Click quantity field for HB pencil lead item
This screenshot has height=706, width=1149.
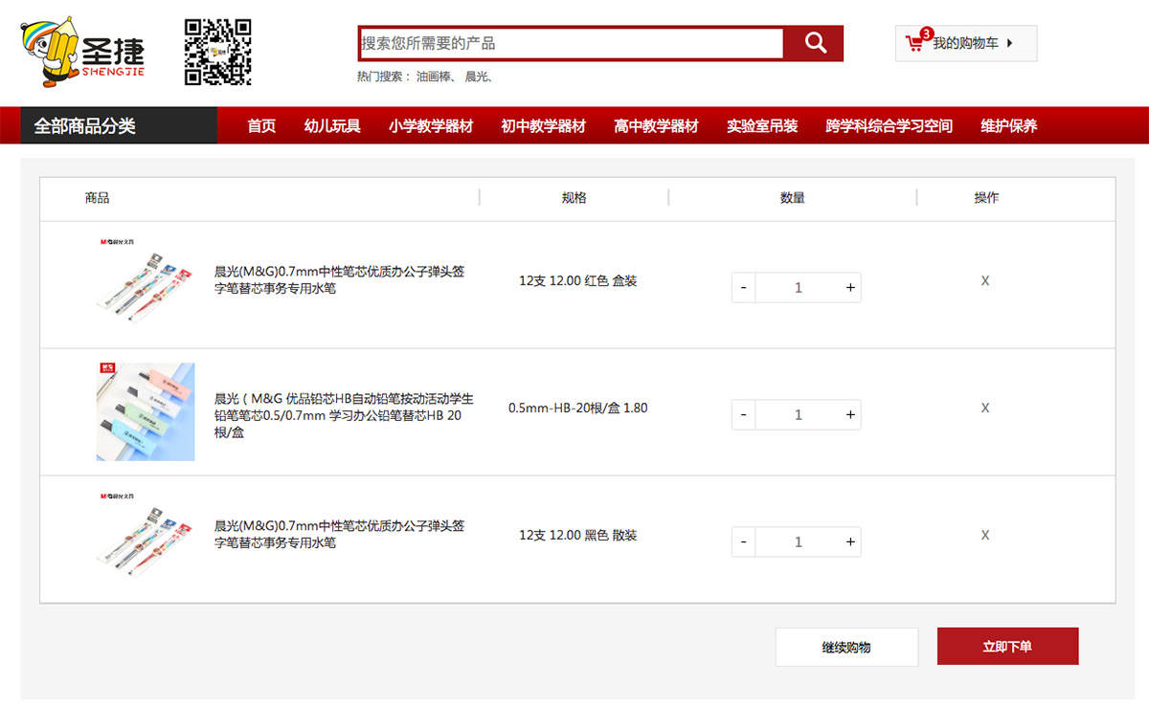(798, 415)
